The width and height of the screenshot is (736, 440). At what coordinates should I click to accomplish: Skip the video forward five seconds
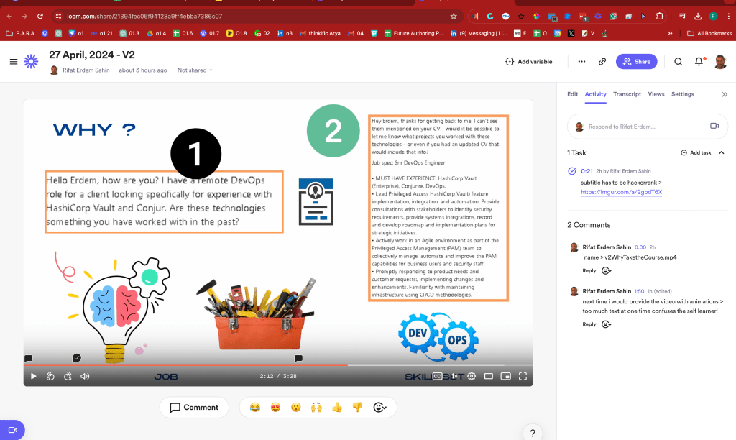[x=68, y=376]
